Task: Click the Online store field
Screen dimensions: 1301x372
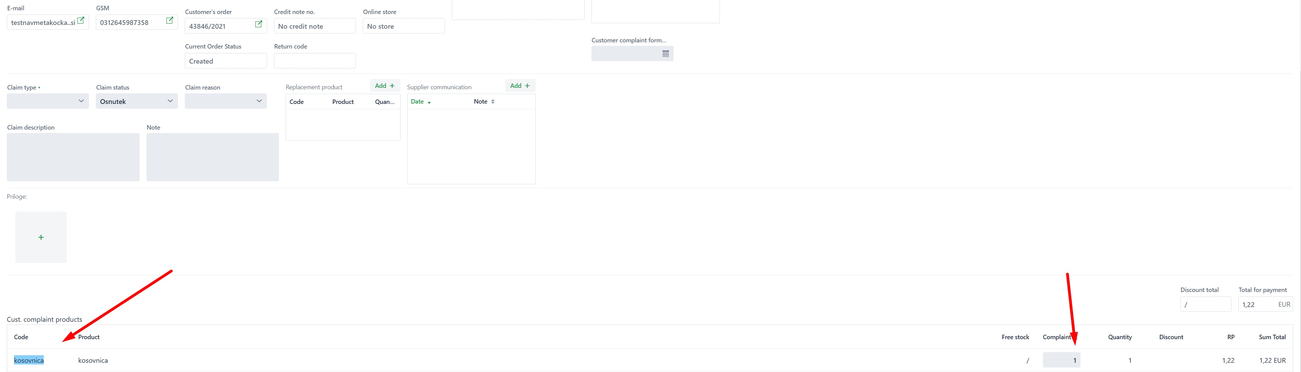Action: (404, 26)
